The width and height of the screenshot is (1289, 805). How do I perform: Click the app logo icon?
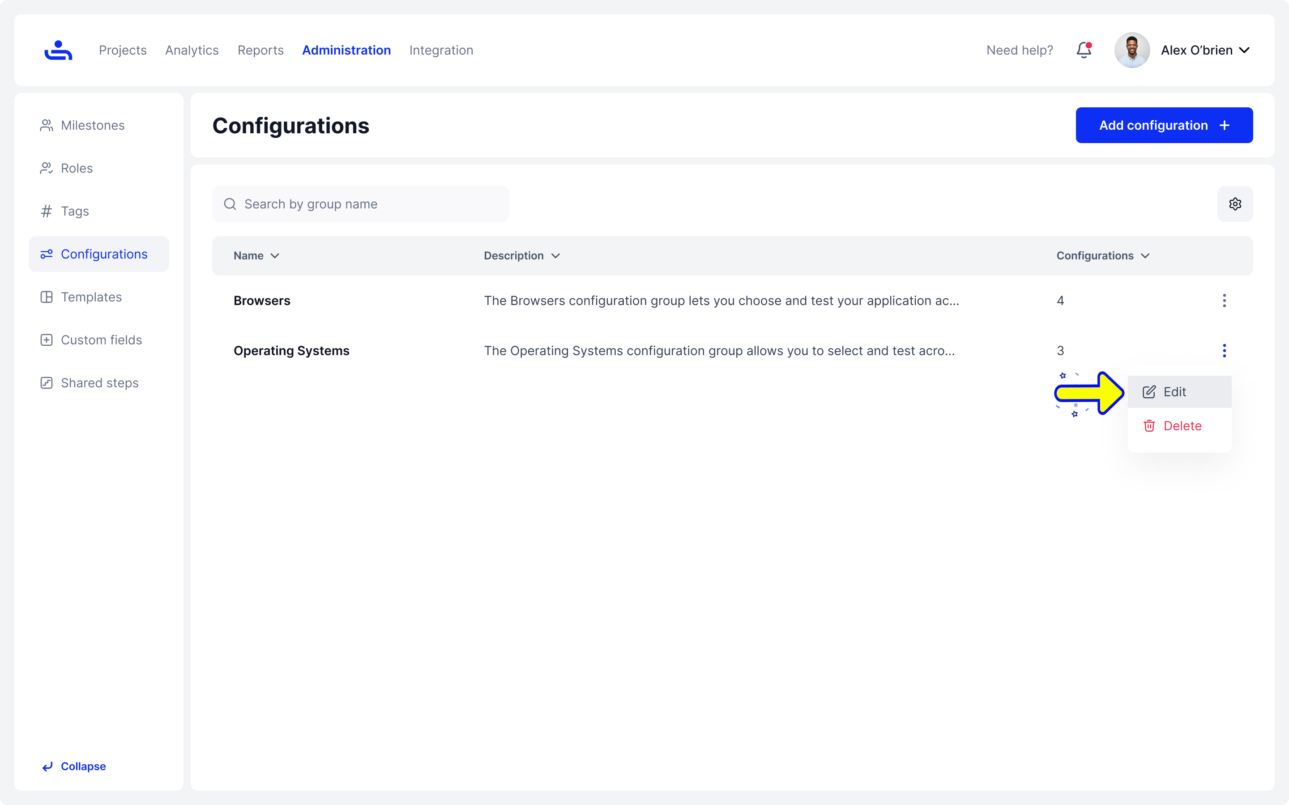click(x=58, y=50)
